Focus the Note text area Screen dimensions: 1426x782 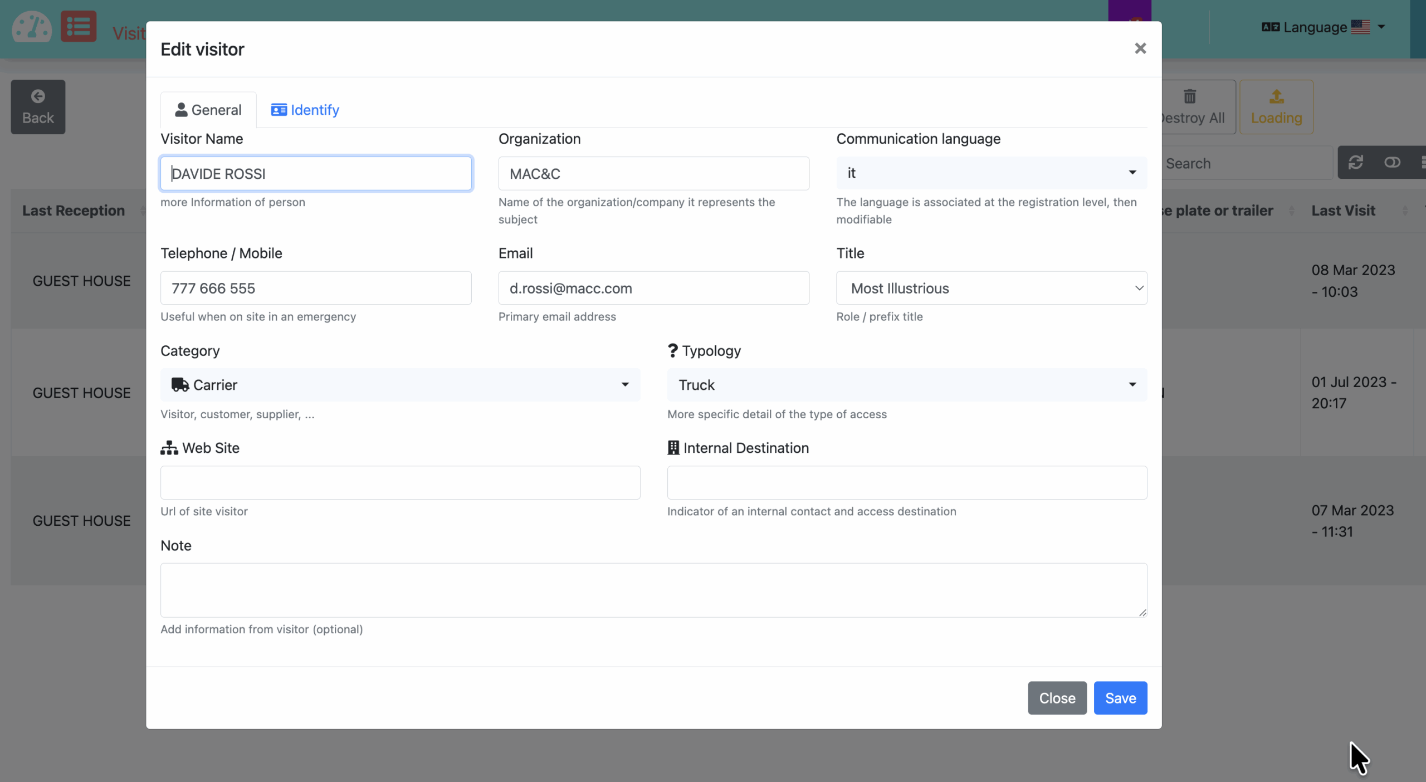[653, 590]
